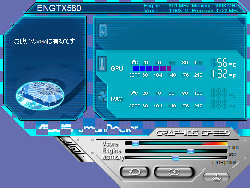The width and height of the screenshot is (250, 188).
Task: Click the RAM temperature bar gauge
Action: pyautogui.click(x=169, y=99)
